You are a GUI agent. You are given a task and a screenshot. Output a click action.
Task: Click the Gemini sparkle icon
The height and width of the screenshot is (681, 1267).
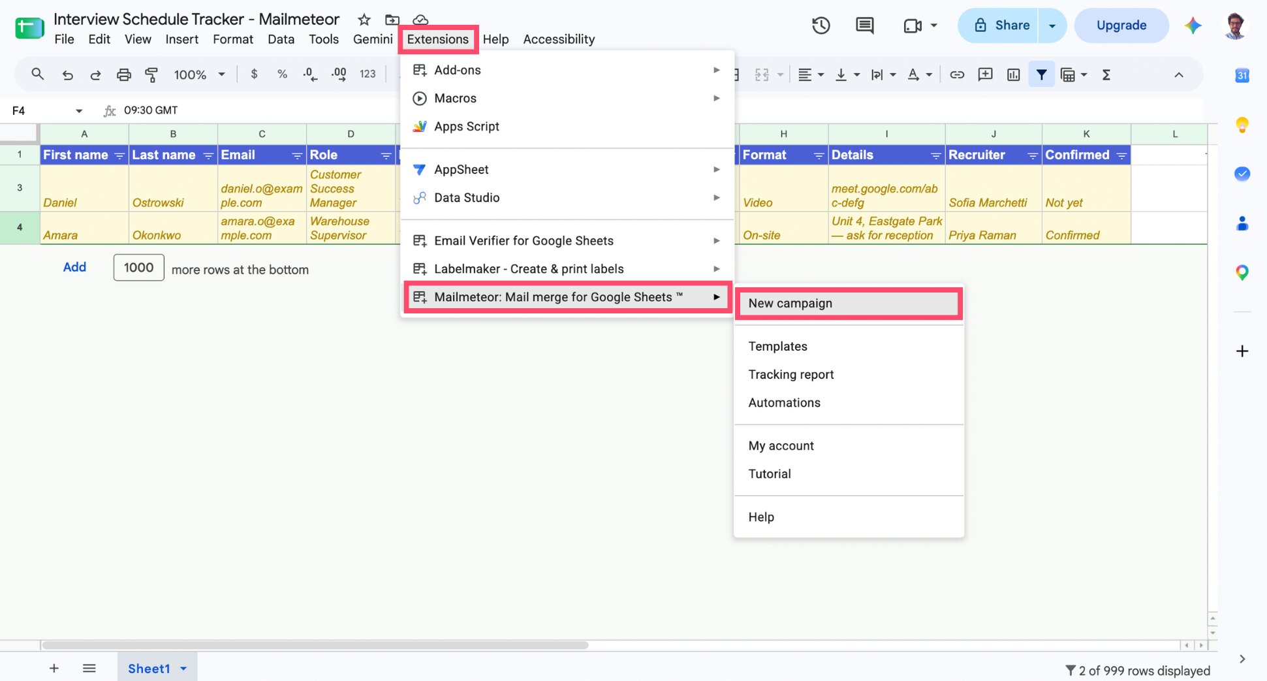[1193, 25]
